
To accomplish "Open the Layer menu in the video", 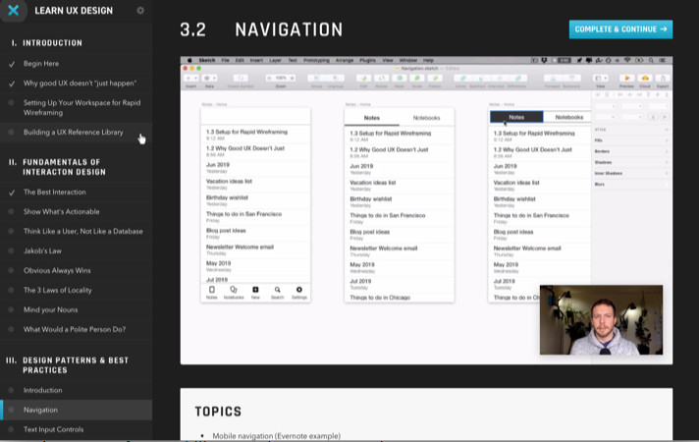I will 276,60.
